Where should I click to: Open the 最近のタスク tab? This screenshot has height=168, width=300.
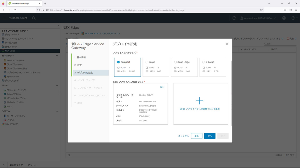tap(16, 165)
